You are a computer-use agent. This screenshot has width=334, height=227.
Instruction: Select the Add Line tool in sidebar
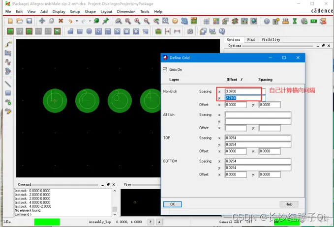pos(8,84)
